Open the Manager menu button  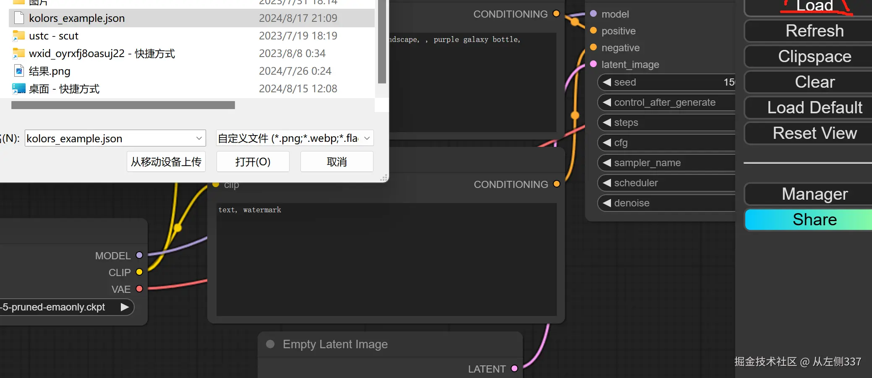[815, 194]
